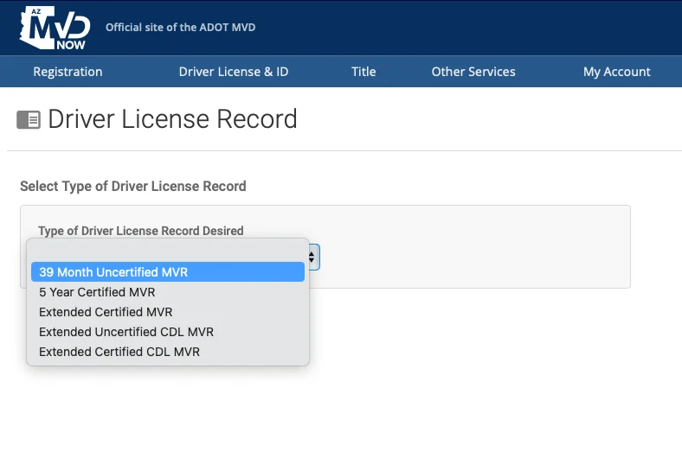
Task: Click the AZ MVD Now logo
Action: pyautogui.click(x=54, y=28)
